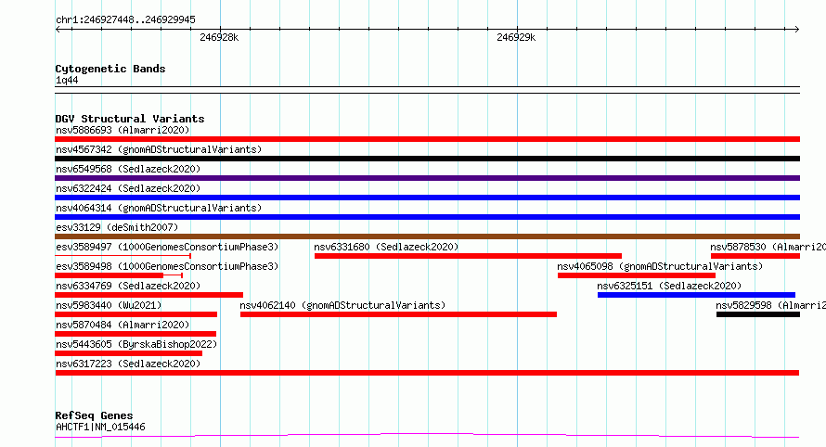The height and width of the screenshot is (447, 826).
Task: Click the nsv4065098 (gnomADStructuralVariants) label
Action: click(x=660, y=266)
